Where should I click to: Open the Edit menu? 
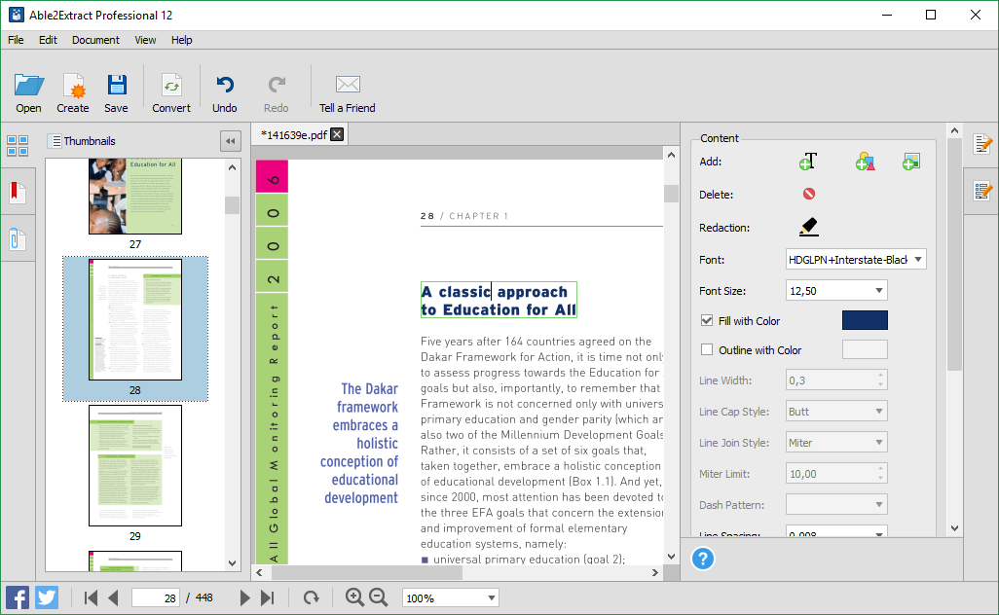(48, 40)
